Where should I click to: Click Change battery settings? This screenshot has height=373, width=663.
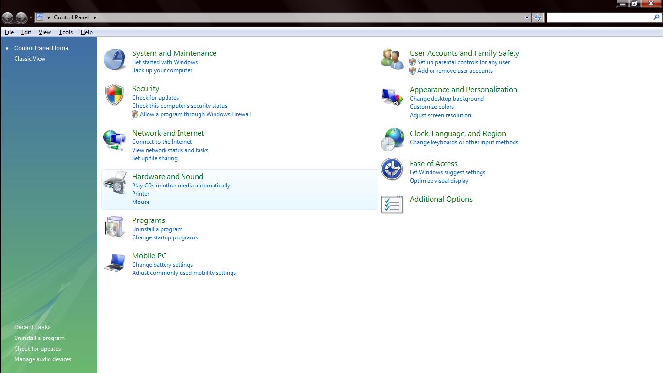click(x=162, y=265)
